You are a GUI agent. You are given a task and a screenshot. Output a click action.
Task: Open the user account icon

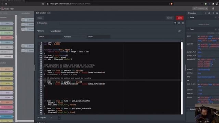(x=213, y=9)
